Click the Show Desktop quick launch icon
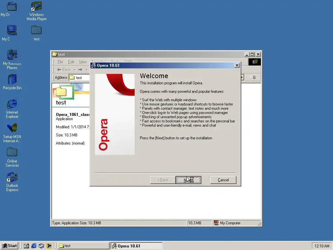 [26, 246]
